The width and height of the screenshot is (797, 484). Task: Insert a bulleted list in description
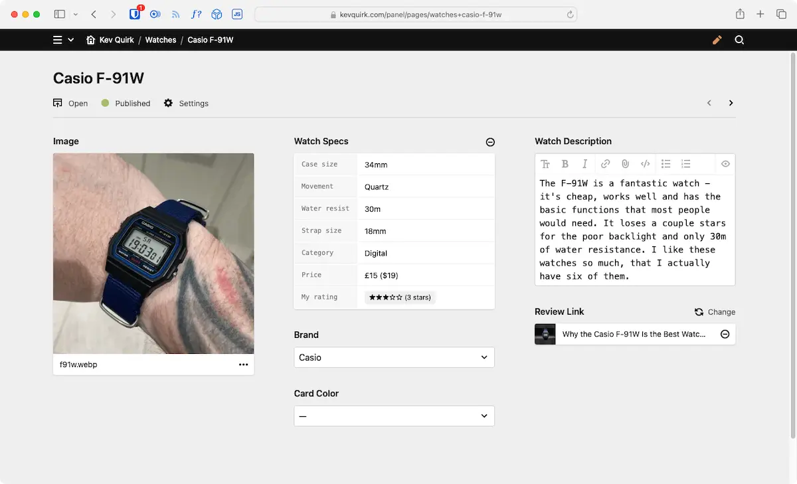click(x=666, y=164)
